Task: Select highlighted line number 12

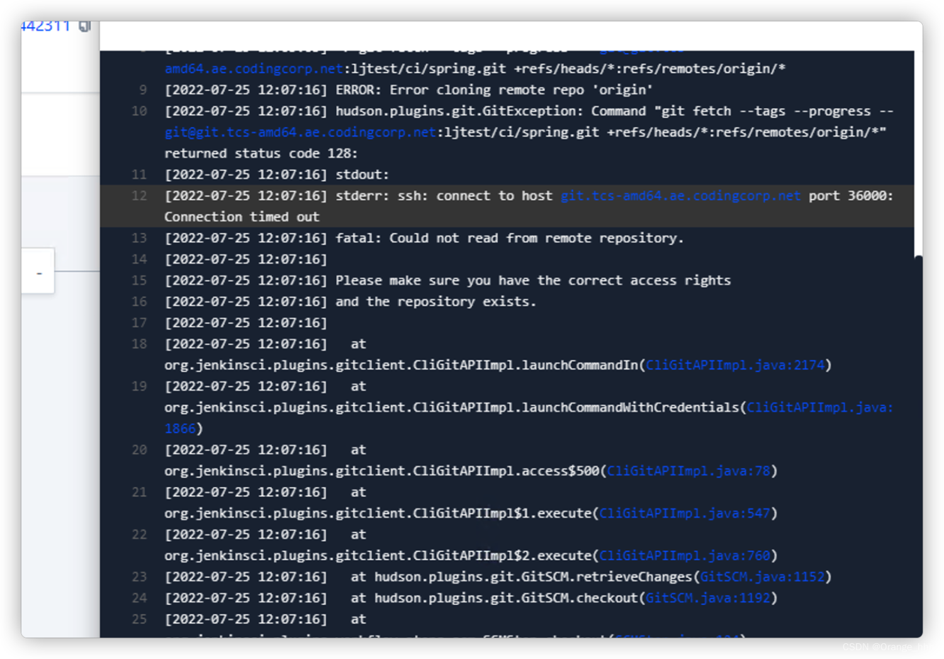Action: [x=139, y=196]
